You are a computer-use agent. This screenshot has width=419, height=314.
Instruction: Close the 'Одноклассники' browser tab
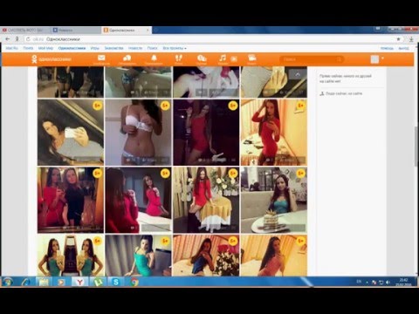coord(148,30)
